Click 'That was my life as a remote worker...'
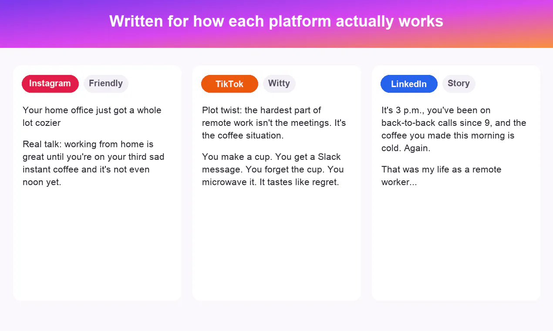 click(441, 176)
